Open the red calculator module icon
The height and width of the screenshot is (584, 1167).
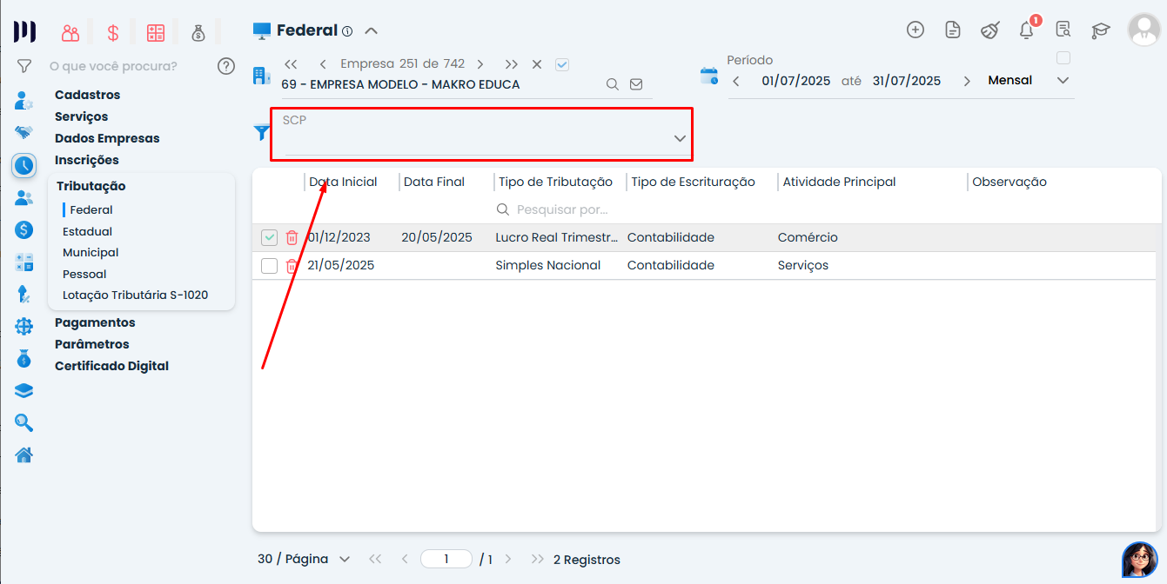tap(156, 33)
